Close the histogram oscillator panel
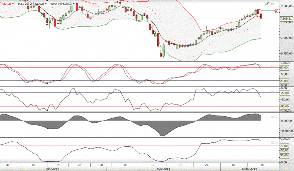 (x=276, y=117)
